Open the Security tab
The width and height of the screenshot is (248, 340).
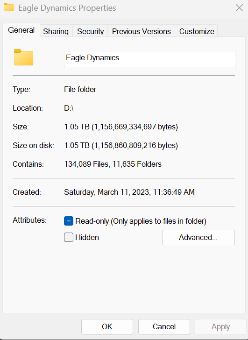click(x=91, y=31)
